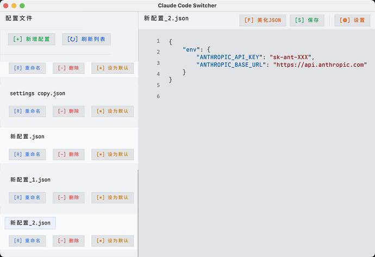This screenshot has height=257, width=375.
Task: Click the 新增配置 button
Action: click(x=32, y=39)
